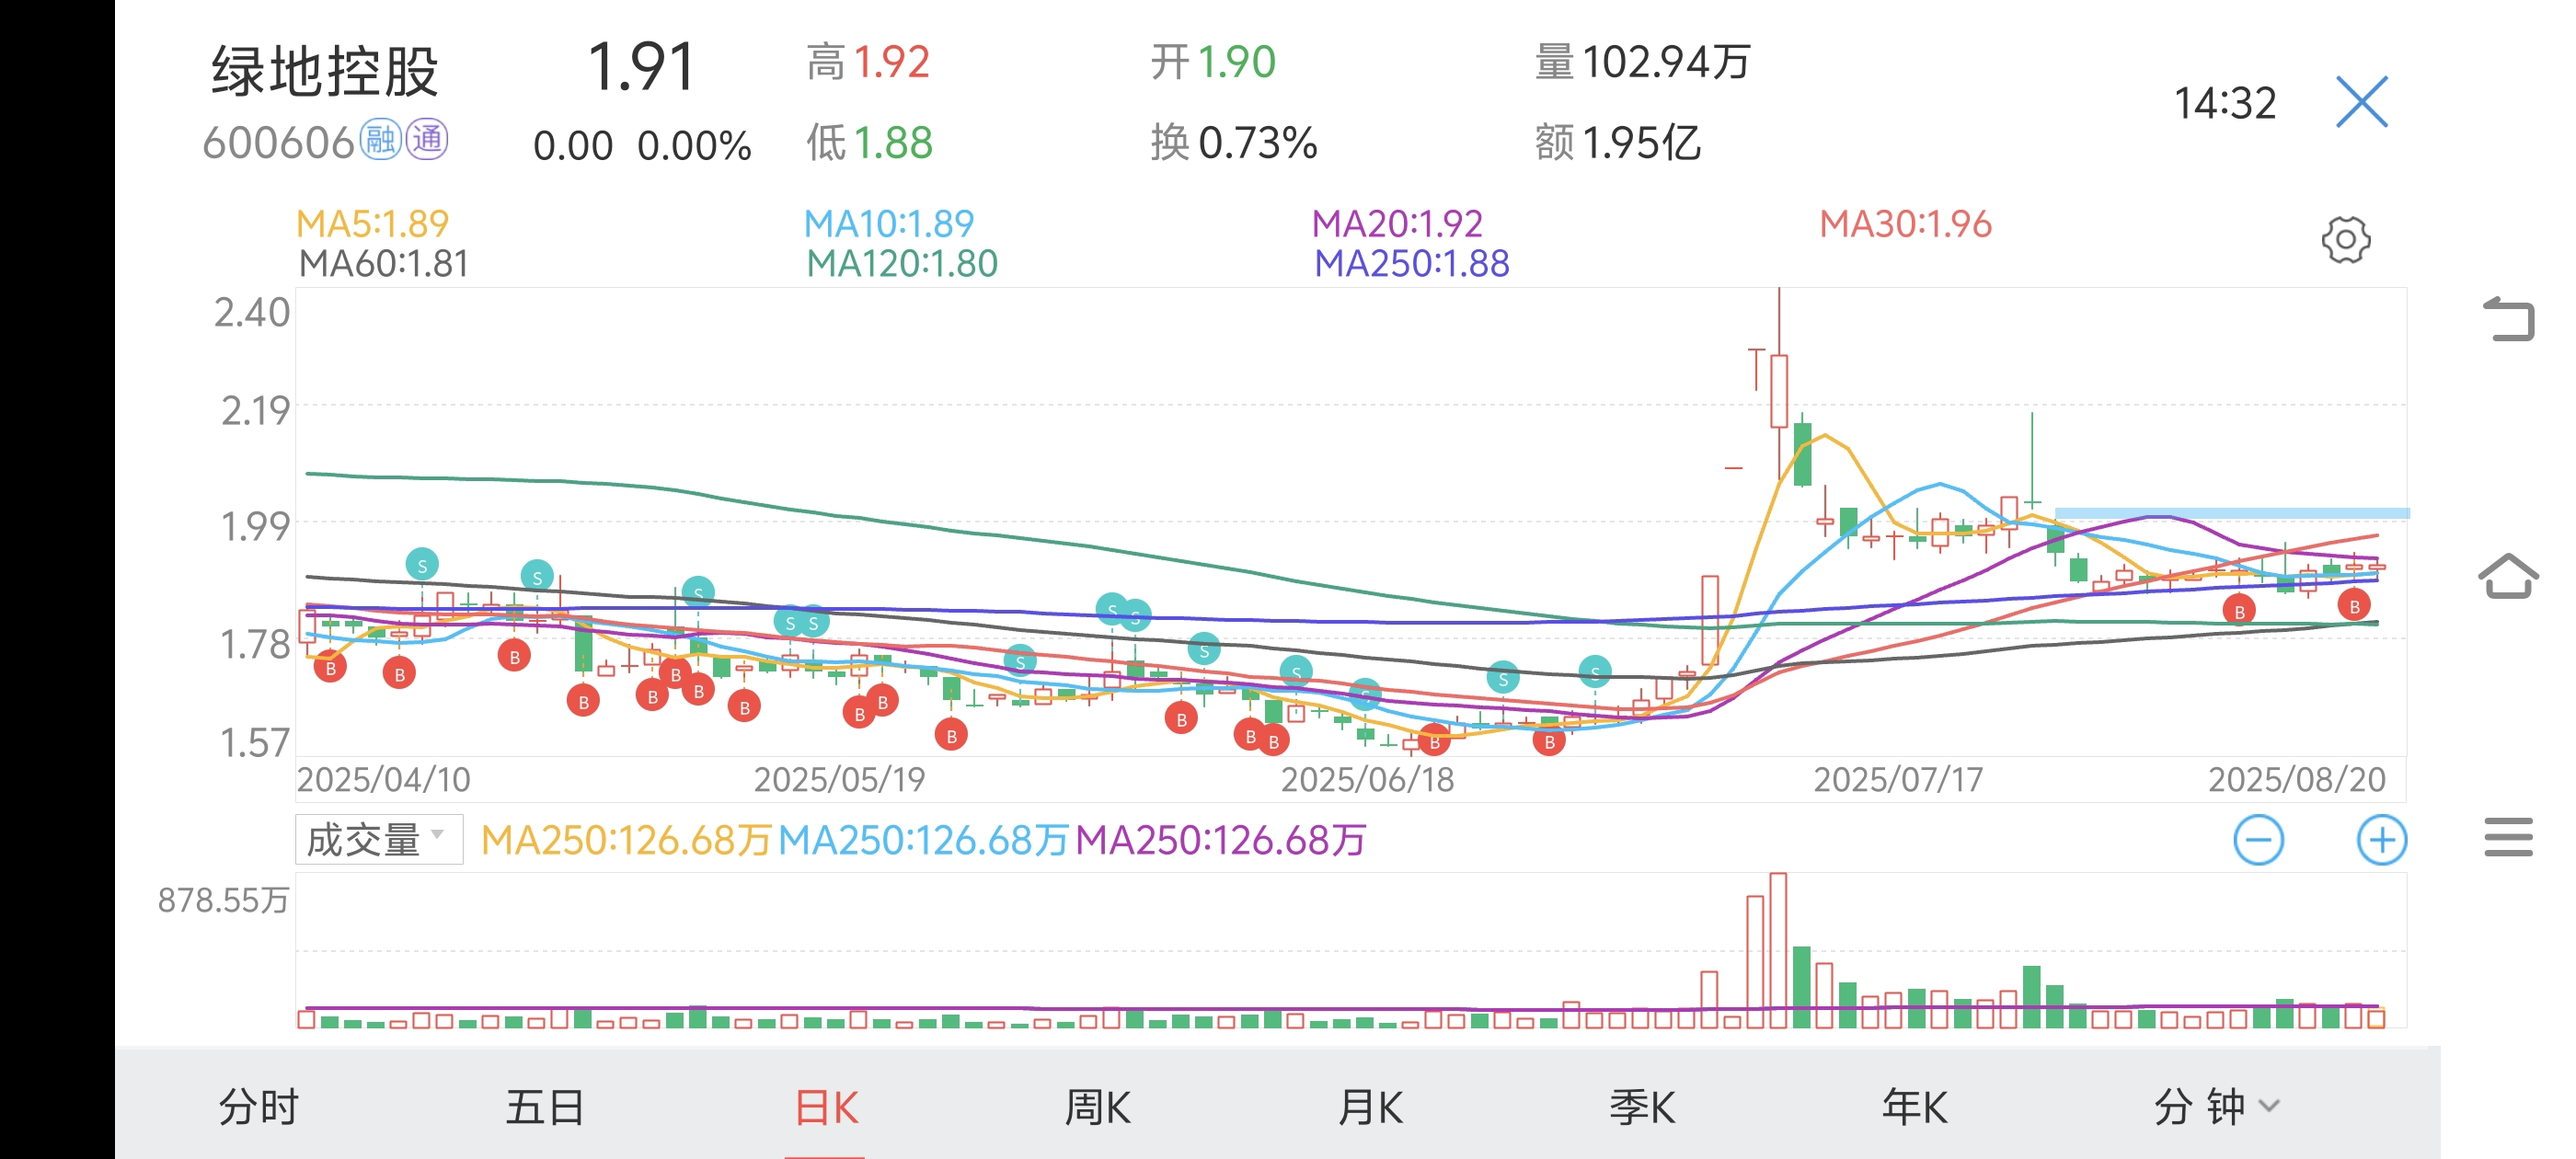The height and width of the screenshot is (1159, 2576).
Task: Open the 成交量 indicator dropdown
Action: tap(378, 840)
